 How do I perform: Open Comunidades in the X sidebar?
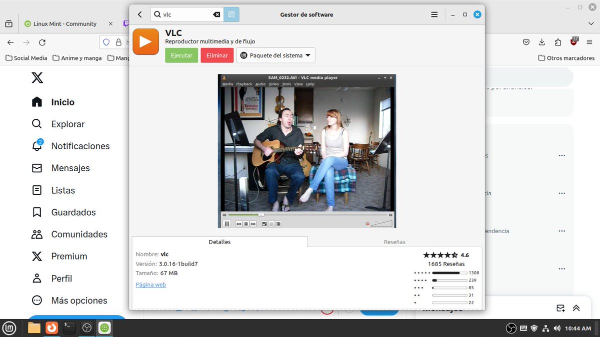[x=69, y=234]
